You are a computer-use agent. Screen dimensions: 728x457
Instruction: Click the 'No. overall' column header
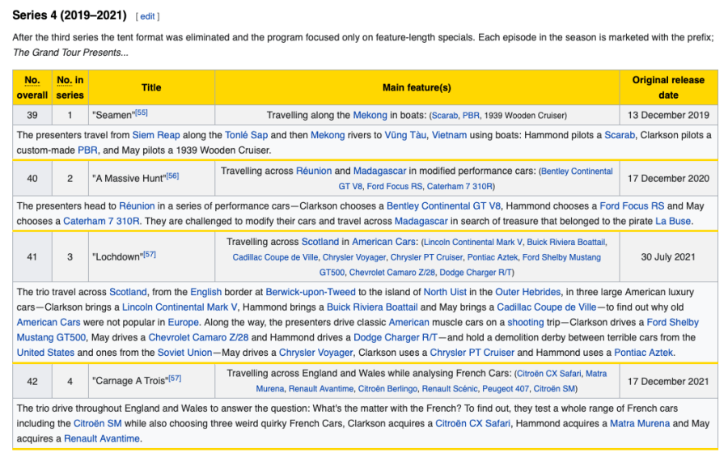pyautogui.click(x=32, y=87)
